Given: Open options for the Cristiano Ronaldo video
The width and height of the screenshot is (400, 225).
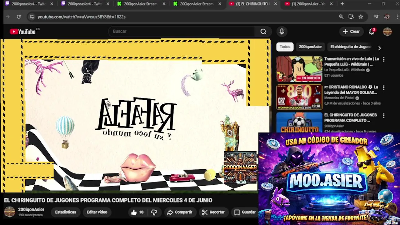Looking at the screenshot, I should coord(384,88).
